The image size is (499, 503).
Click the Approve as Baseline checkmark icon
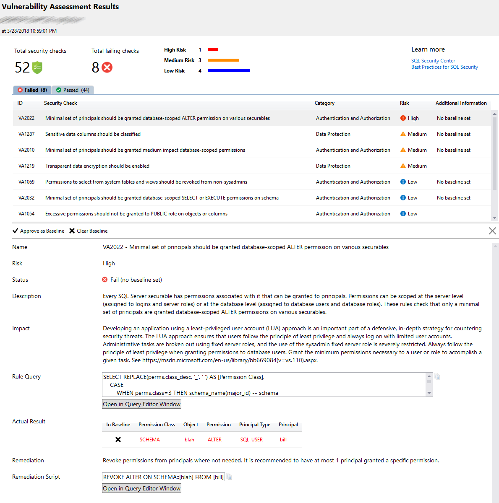pyautogui.click(x=16, y=231)
